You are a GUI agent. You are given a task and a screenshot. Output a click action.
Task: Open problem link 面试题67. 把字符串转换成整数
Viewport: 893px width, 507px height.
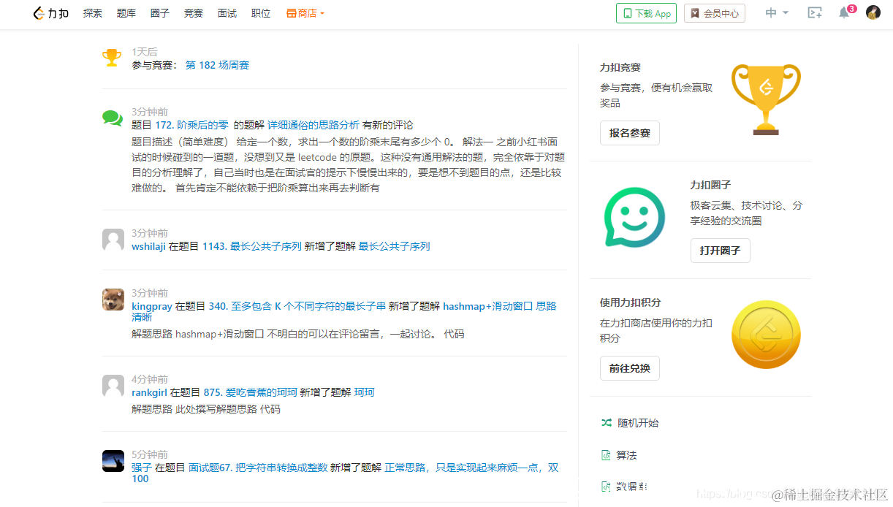[x=258, y=468]
